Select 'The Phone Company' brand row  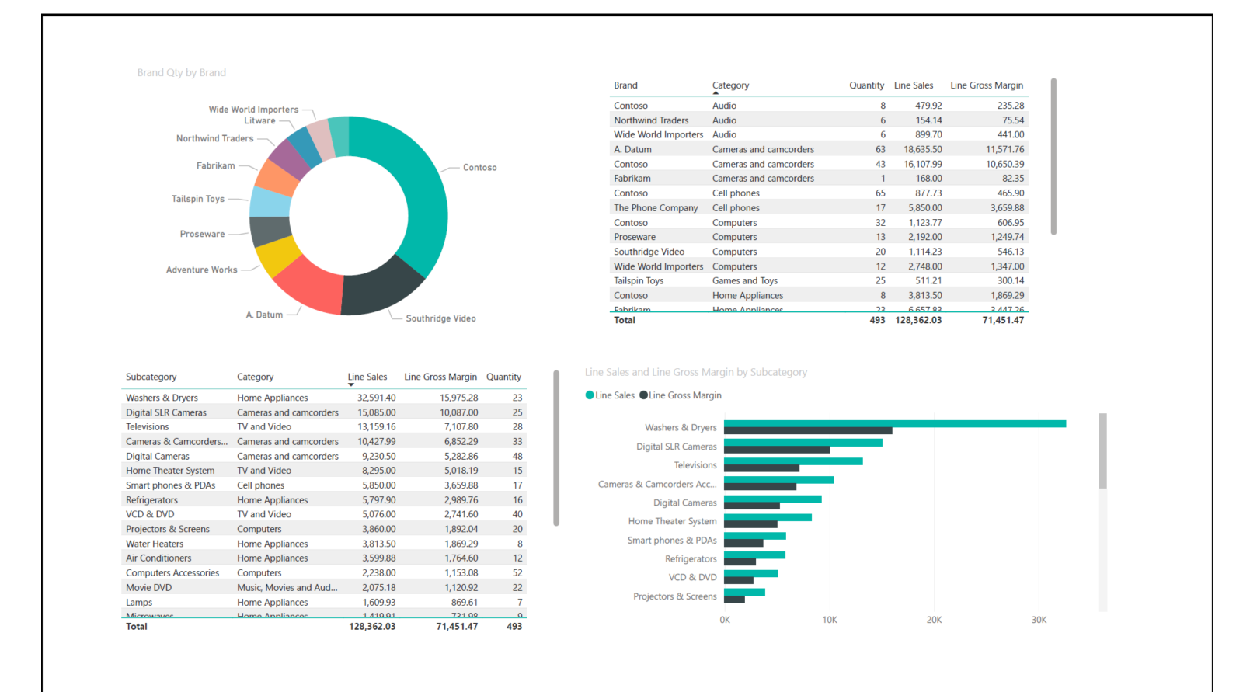(819, 208)
